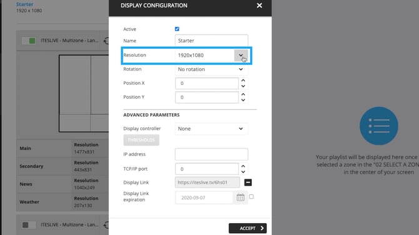This screenshot has width=419, height=235.
Task: Click the Display Link expiration date field
Action: (x=204, y=197)
